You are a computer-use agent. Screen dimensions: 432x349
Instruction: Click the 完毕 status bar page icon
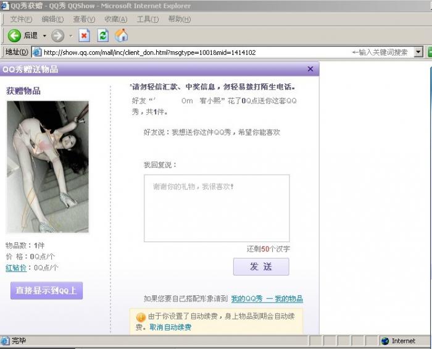point(5,341)
